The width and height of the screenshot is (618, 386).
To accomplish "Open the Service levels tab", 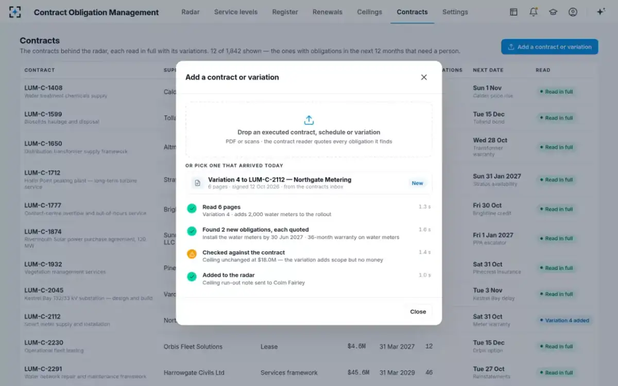I will pyautogui.click(x=236, y=12).
